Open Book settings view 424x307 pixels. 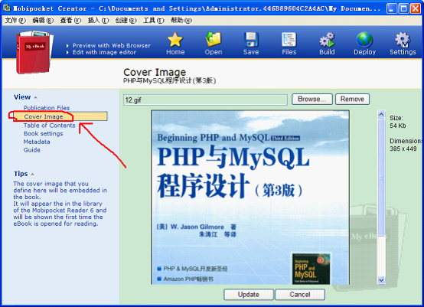click(x=43, y=133)
